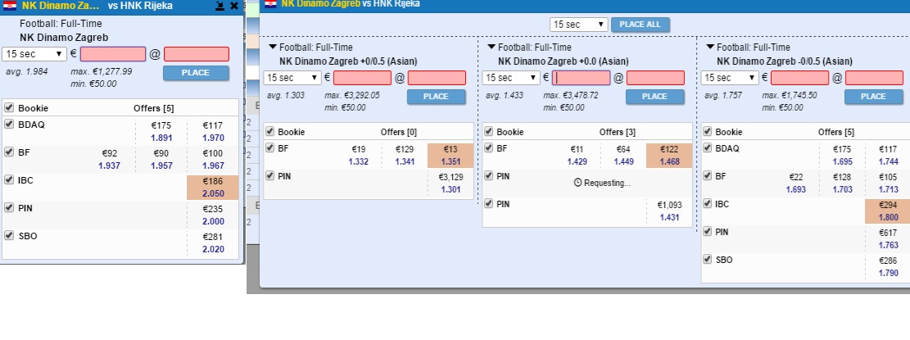Open the 15 sec dropdown beside PLACE ALL
910x340 pixels.
(577, 25)
